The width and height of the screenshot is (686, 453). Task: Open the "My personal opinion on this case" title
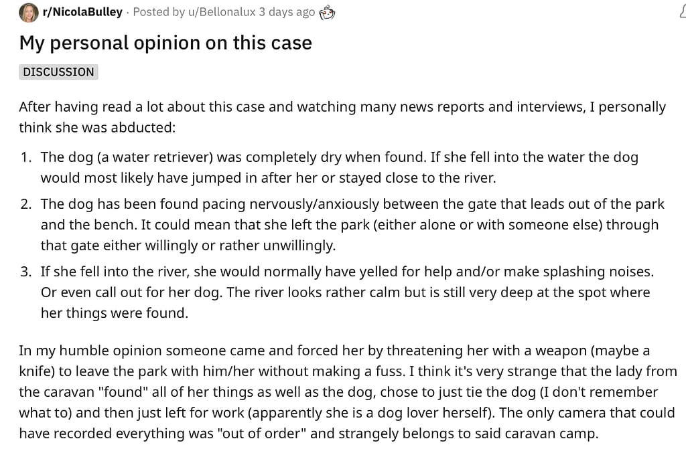165,43
